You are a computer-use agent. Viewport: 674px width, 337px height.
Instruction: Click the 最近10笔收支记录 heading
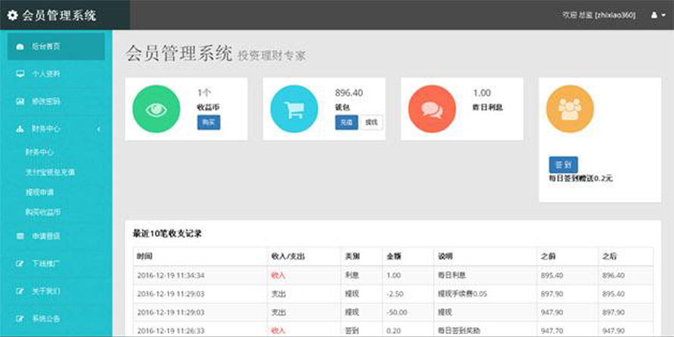click(x=167, y=235)
